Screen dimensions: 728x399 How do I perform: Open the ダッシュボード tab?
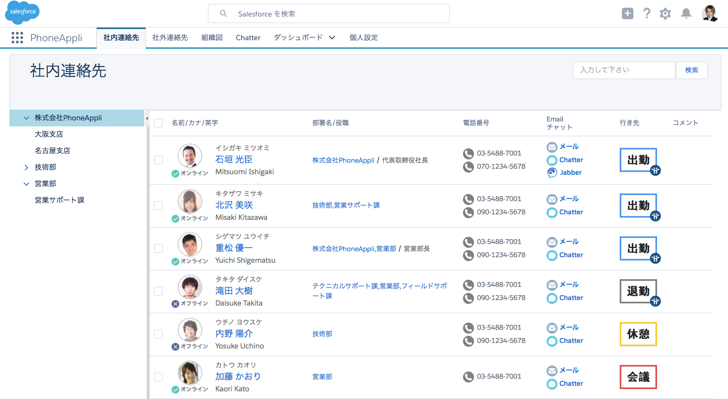tap(299, 38)
